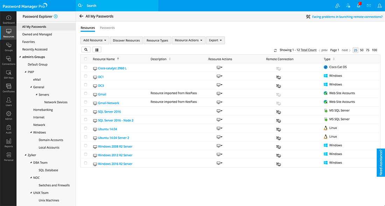Screen dimensions: 385x206
Task: Tick the checkbox for Windows 2016 R2 Server
Action: 85,163
